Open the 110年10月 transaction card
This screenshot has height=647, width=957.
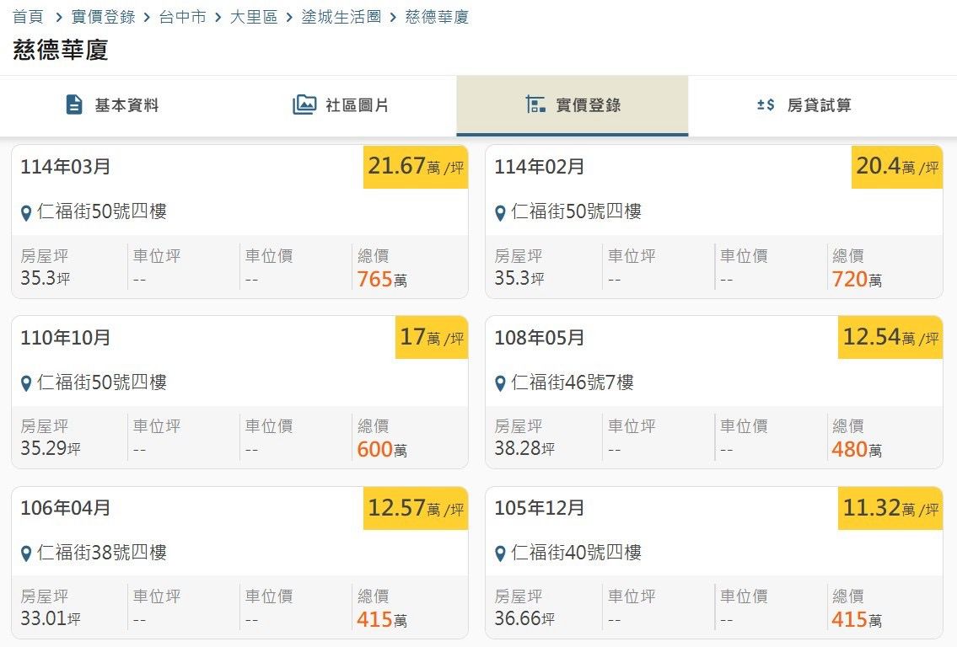(239, 392)
